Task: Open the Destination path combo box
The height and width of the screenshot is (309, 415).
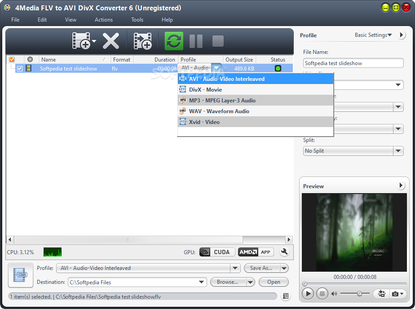Action: [137, 283]
